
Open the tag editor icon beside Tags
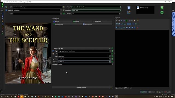(53, 51)
